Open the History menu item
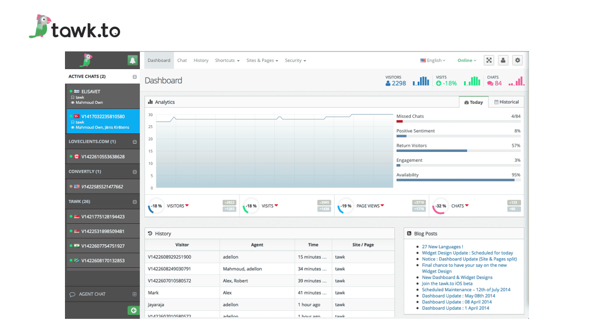The image size is (594, 334). click(x=201, y=60)
